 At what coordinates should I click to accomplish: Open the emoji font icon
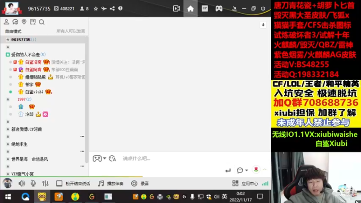(x=112, y=159)
